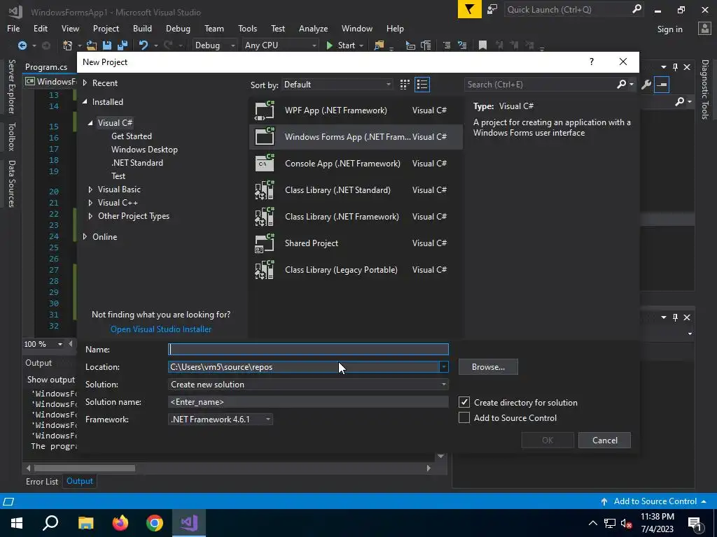Switch to small icons view in New Project
This screenshot has height=537, width=717.
(x=405, y=85)
